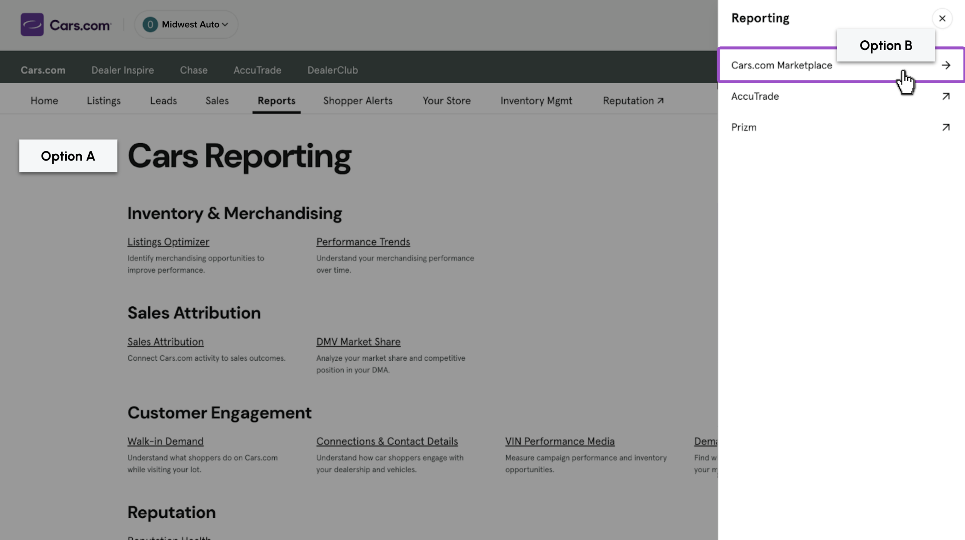Switch to the DealerClub tab
The image size is (965, 540).
coord(332,70)
